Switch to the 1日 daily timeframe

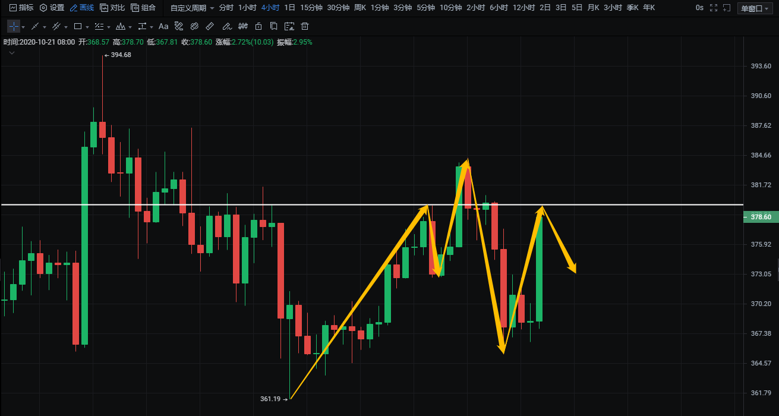pyautogui.click(x=289, y=8)
